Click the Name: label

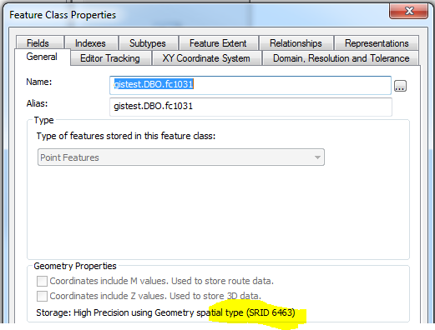(39, 82)
